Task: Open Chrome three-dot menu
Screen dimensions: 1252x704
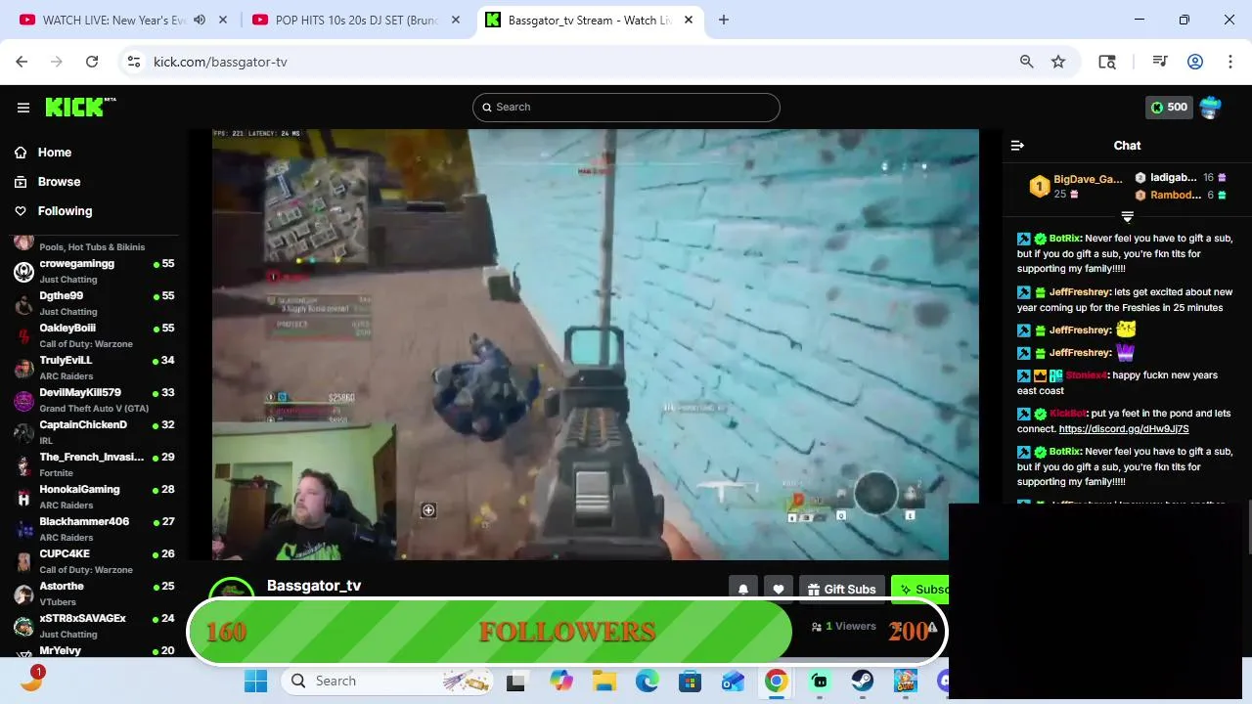Action: (1230, 62)
